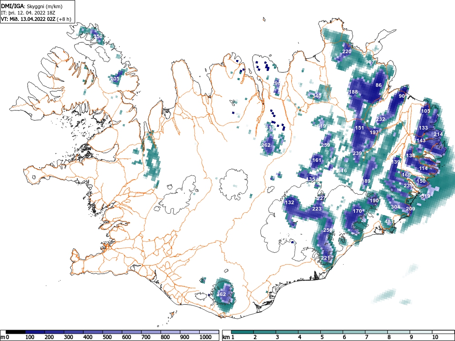The image size is (455, 341).
Task: Click the visibility value '214'
Action: [x=438, y=134]
